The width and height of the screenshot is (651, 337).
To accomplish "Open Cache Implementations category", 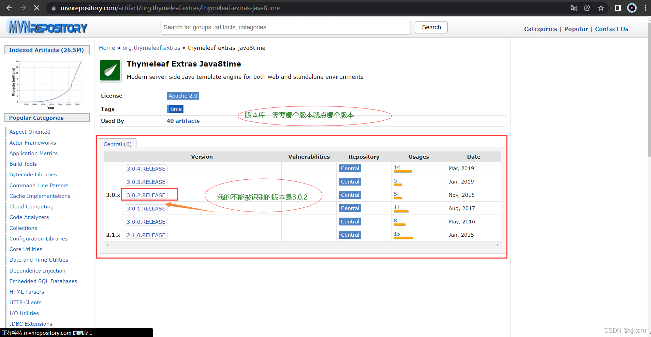I will tap(40, 196).
